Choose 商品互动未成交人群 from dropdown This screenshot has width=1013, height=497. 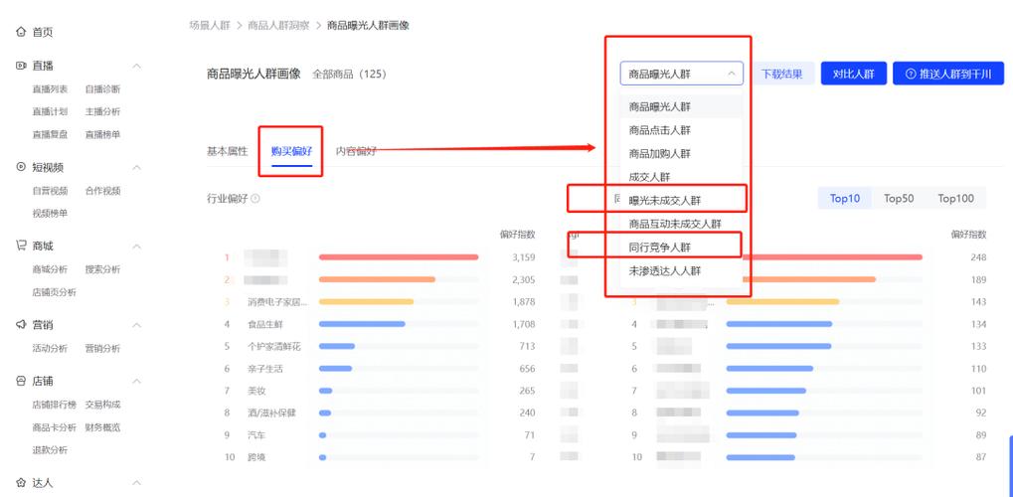pos(682,224)
